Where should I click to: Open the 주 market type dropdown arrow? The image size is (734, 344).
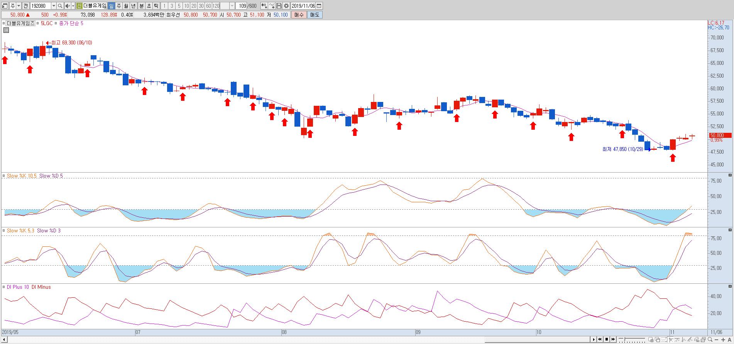tap(19, 6)
